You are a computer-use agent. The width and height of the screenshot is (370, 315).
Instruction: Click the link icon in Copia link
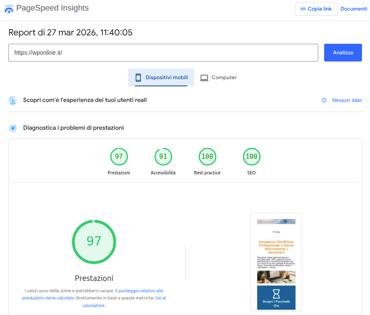pos(303,9)
